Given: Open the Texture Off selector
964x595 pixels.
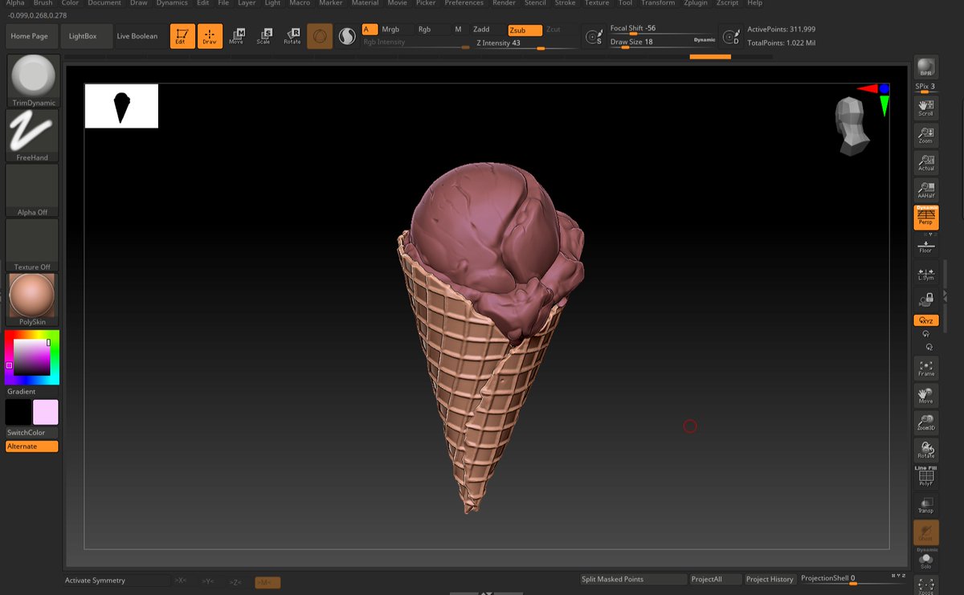Looking at the screenshot, I should pos(32,244).
